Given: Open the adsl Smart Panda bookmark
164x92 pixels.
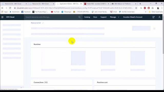Looking at the screenshot, I should [x=100, y=12].
